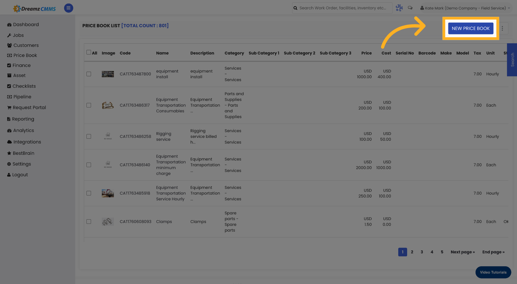Click the search magnifier icon
The image size is (517, 284).
(x=295, y=8)
